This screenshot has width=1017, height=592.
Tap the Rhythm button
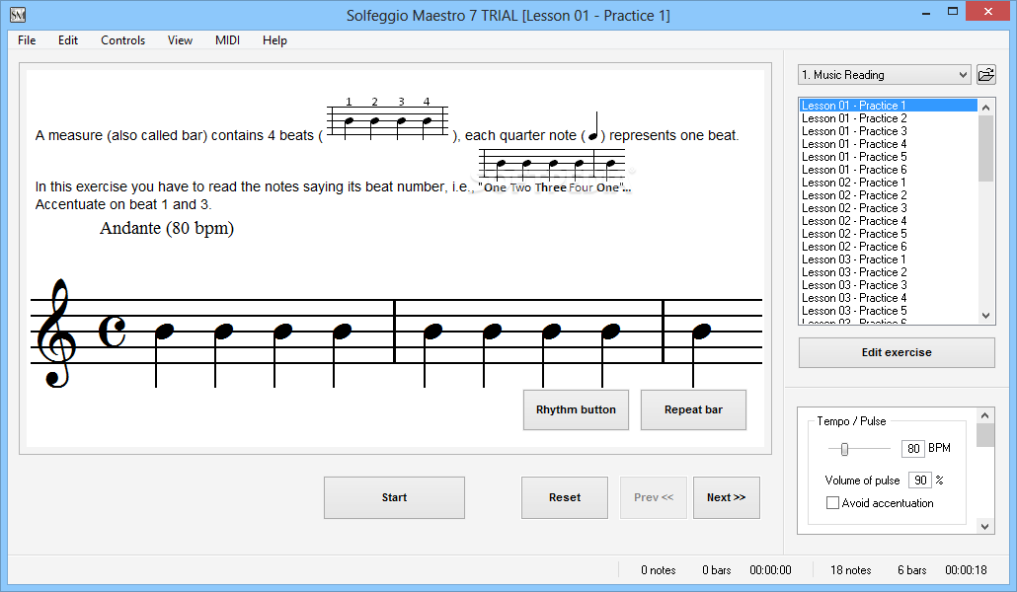576,409
